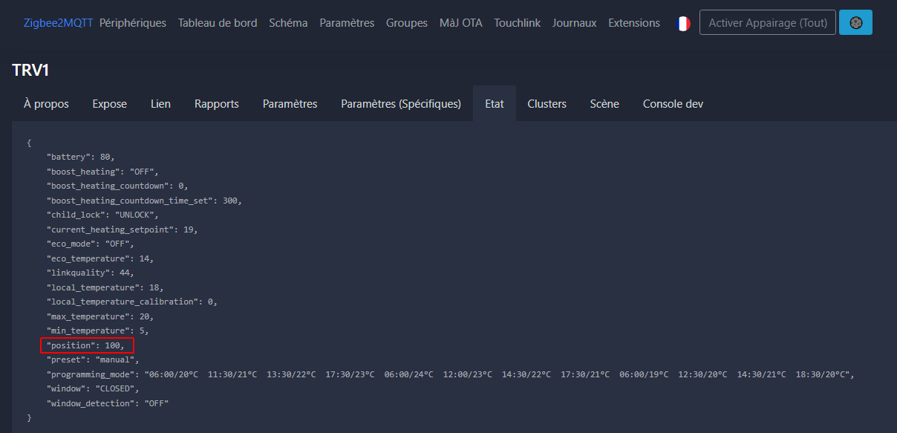Screen dimensions: 897x433
Task: Switch to the À propos tab
Action: tap(46, 104)
